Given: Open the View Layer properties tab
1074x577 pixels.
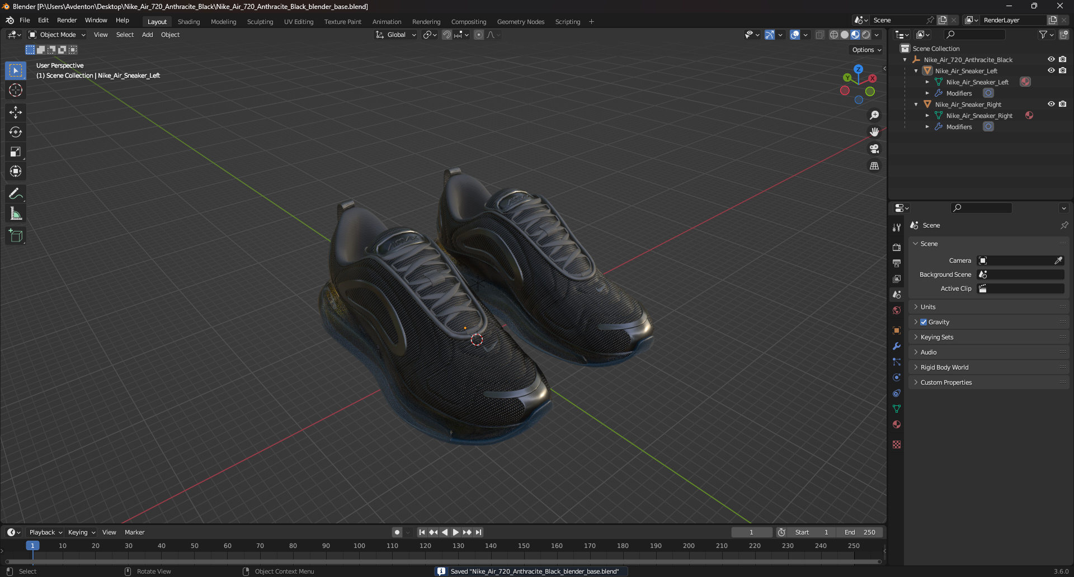Looking at the screenshot, I should click(x=897, y=278).
